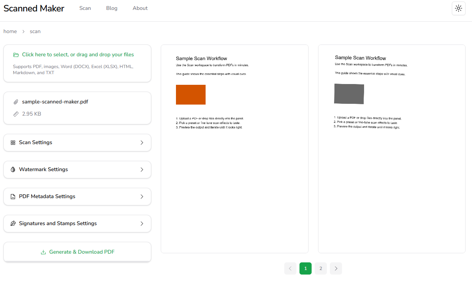Open the About page
Screen dimensions: 472x289
[140, 8]
